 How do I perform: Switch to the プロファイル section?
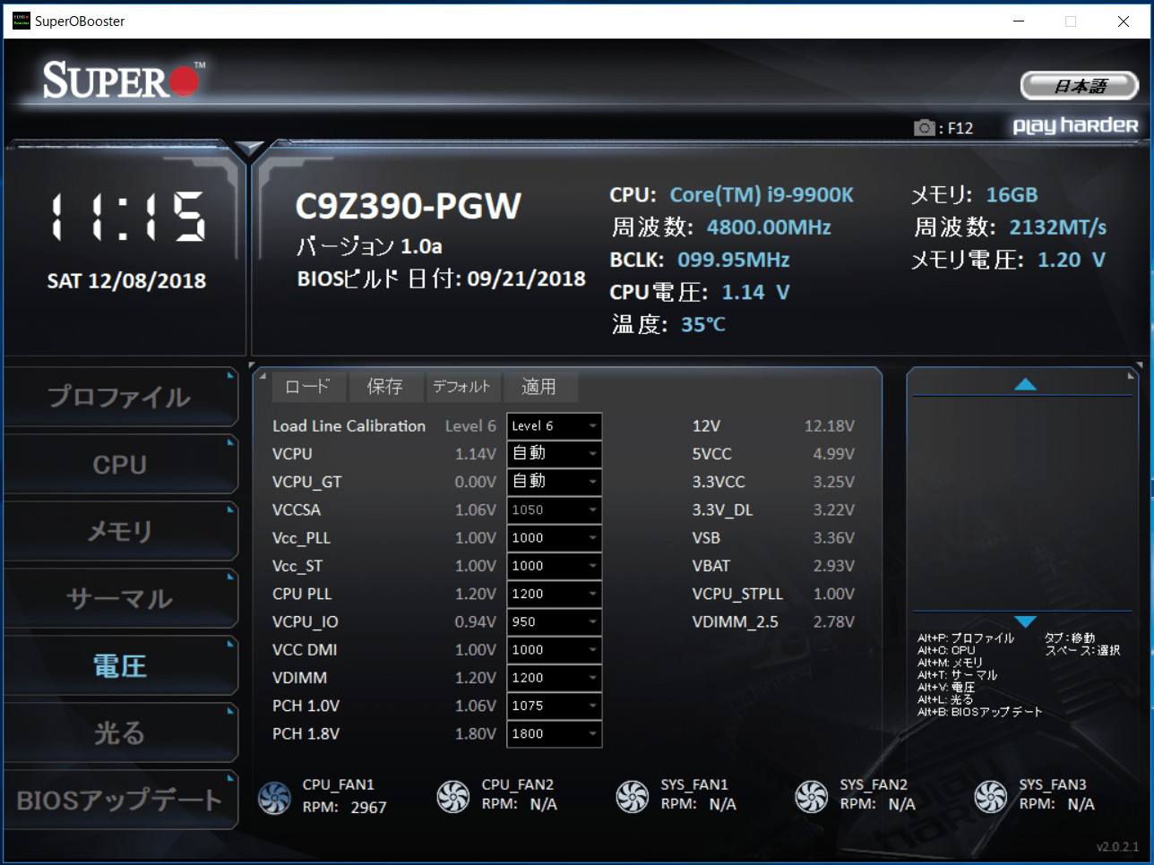pos(120,397)
